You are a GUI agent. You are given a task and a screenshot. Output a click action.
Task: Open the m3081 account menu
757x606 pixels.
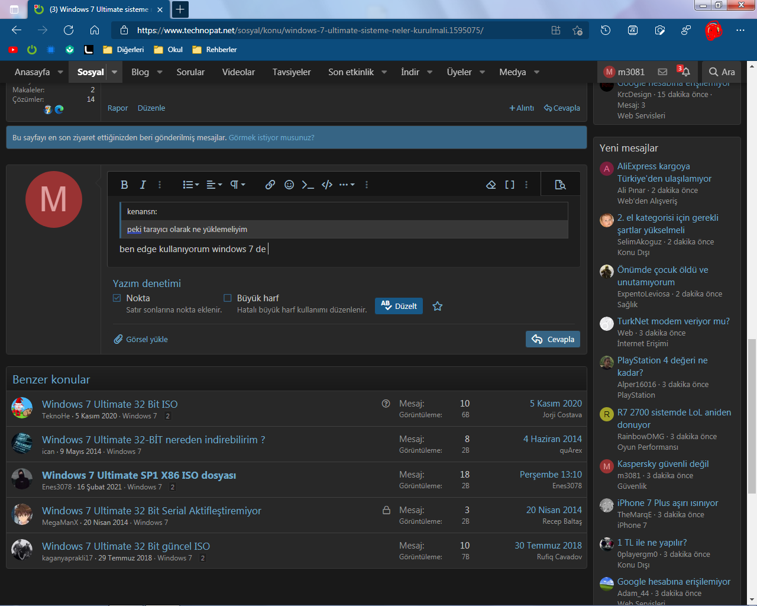[624, 72]
